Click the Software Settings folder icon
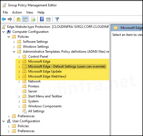This screenshot has width=143, height=136. [19, 42]
